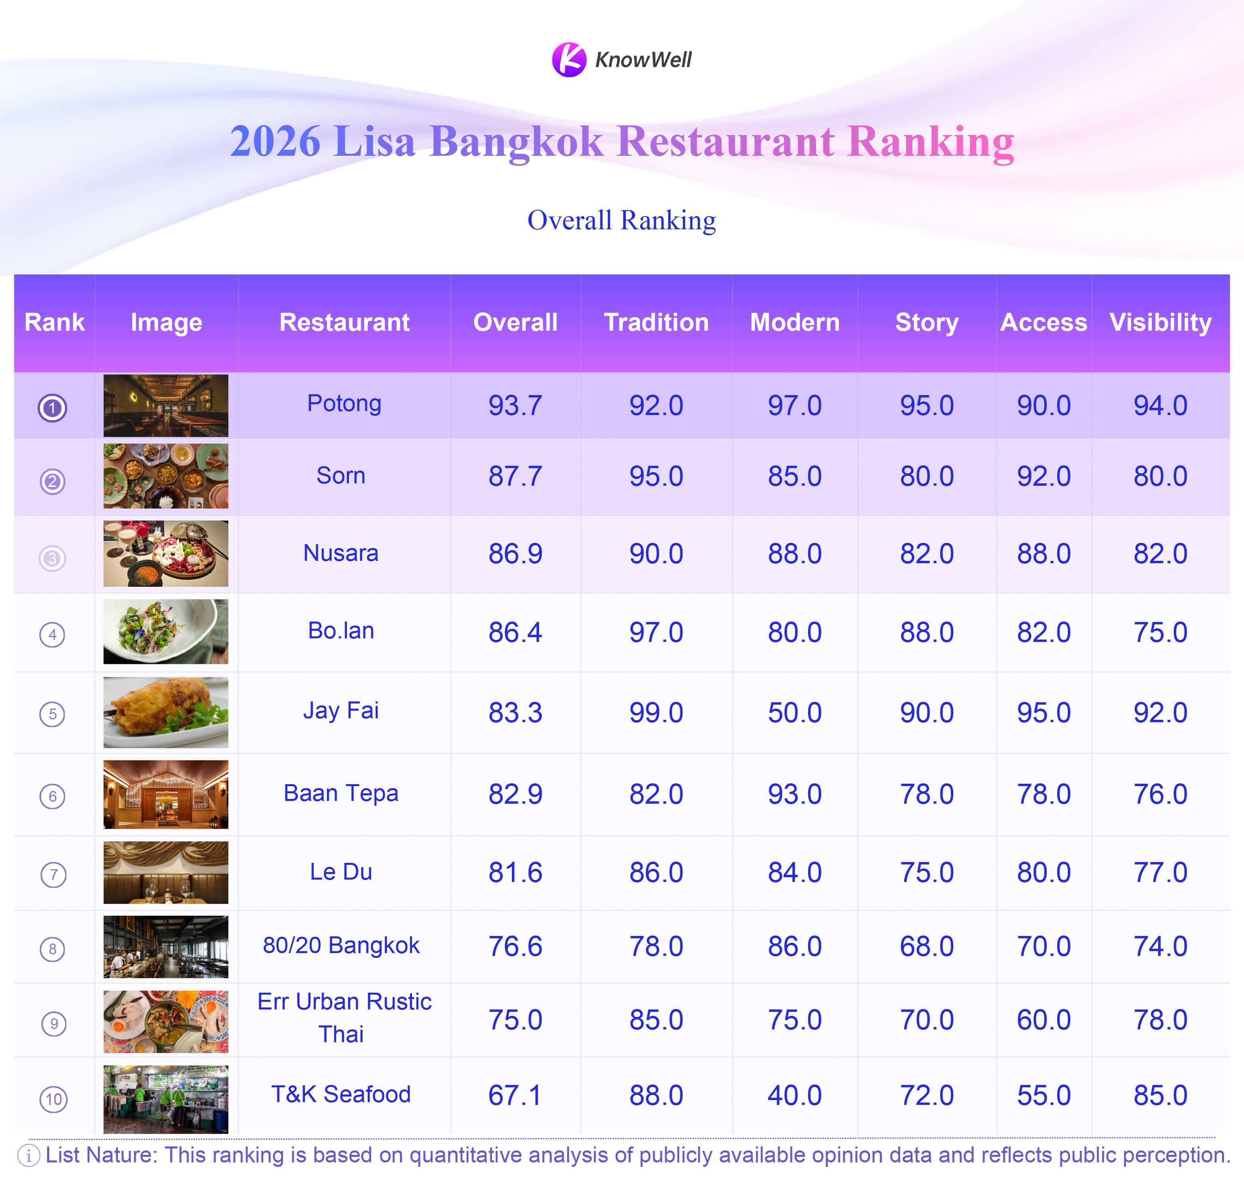Image resolution: width=1244 pixels, height=1186 pixels.
Task: Open the Err Urban Rustic Thai thumbnail
Action: coord(166,1022)
